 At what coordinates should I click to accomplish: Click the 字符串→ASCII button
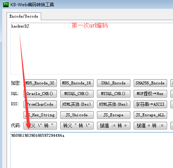pos(150,105)
